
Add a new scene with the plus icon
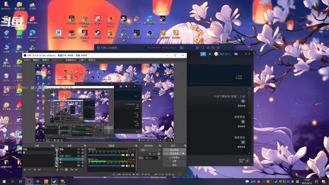pos(25,169)
